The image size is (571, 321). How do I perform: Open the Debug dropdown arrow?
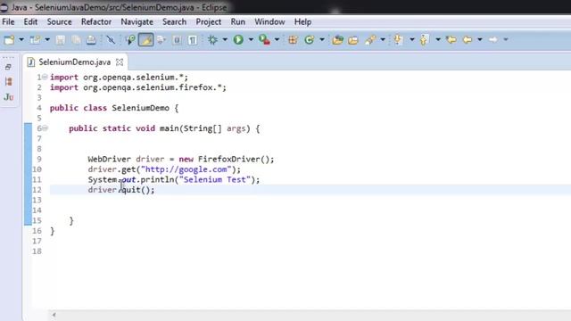pos(225,39)
